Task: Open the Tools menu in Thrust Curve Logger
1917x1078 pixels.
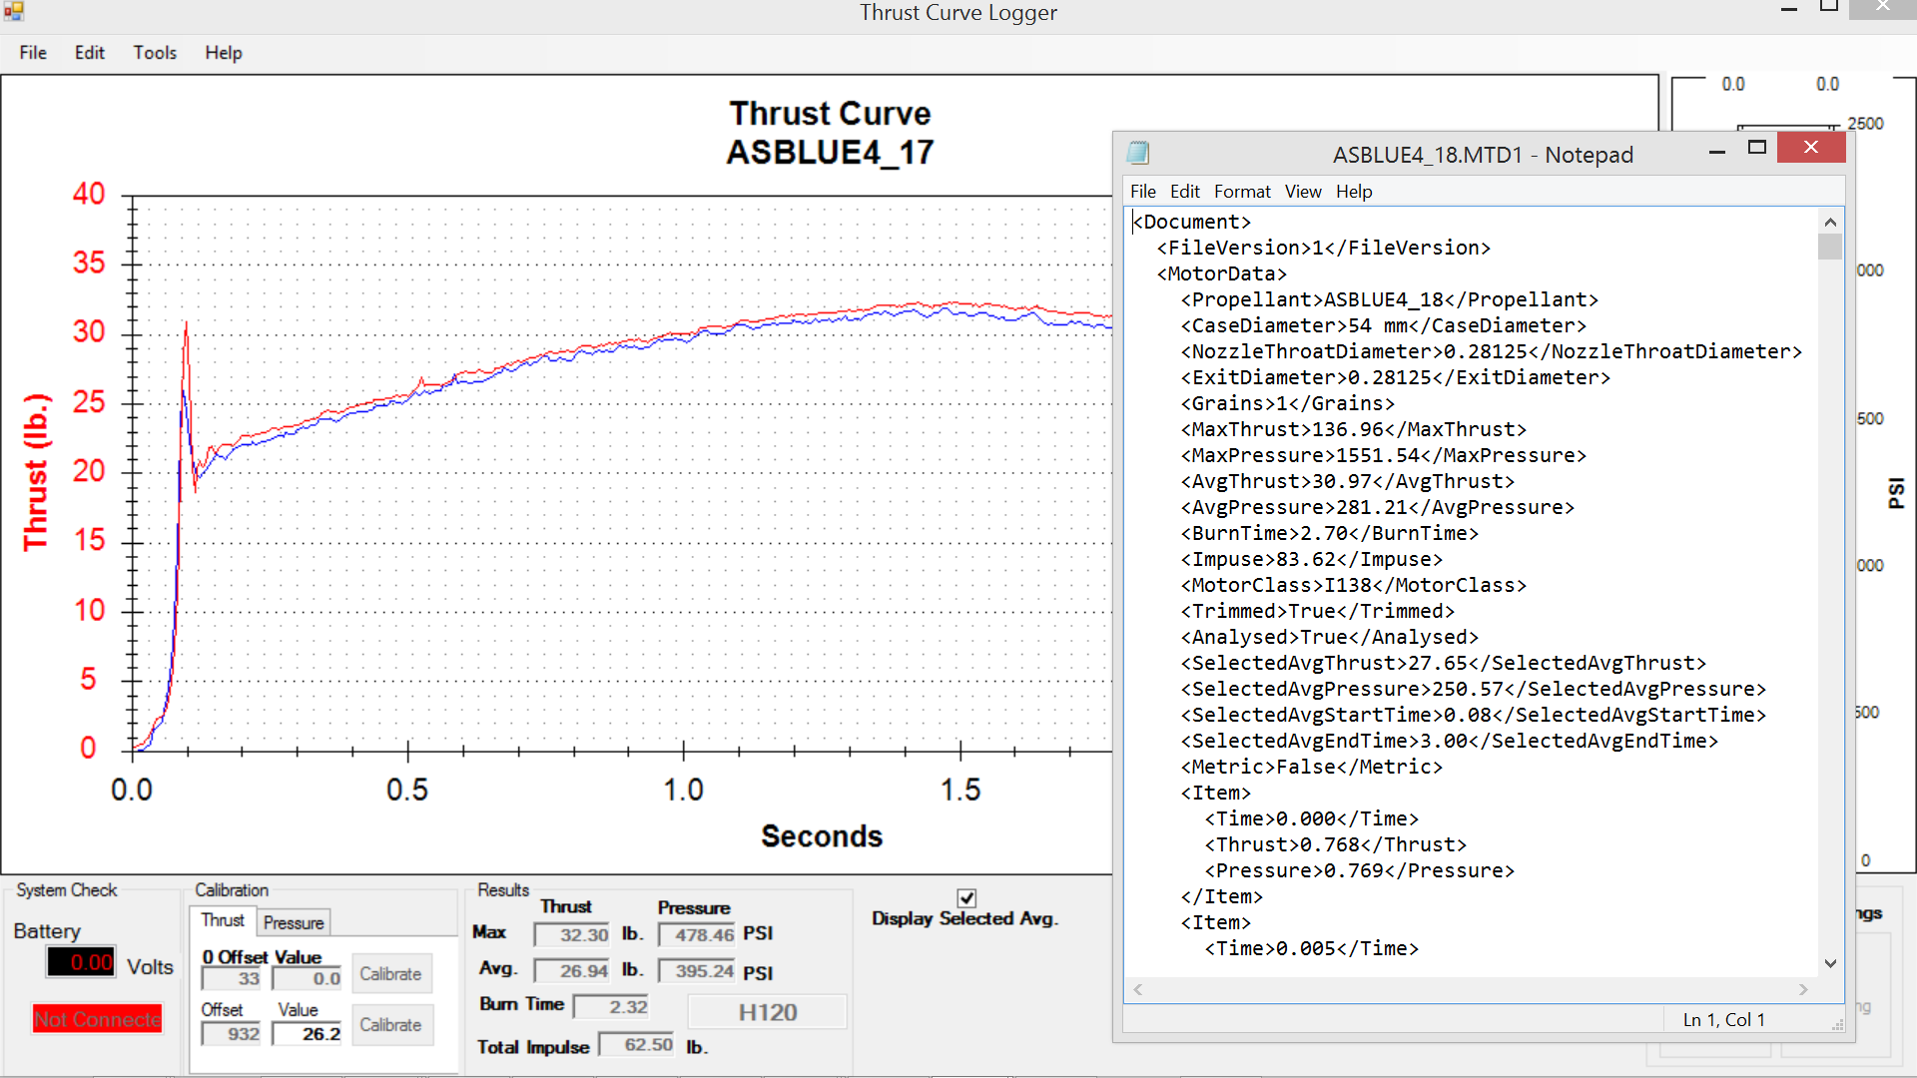Action: pyautogui.click(x=155, y=53)
